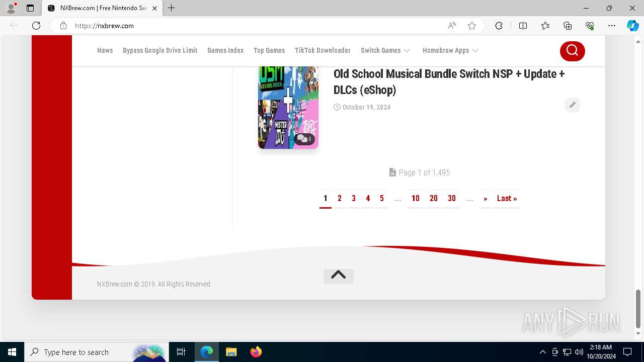The height and width of the screenshot is (362, 644).
Task: Click the scrollbar down arrow
Action: (638, 333)
